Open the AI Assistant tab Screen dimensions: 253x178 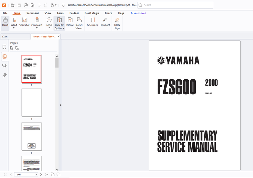[x=138, y=13]
